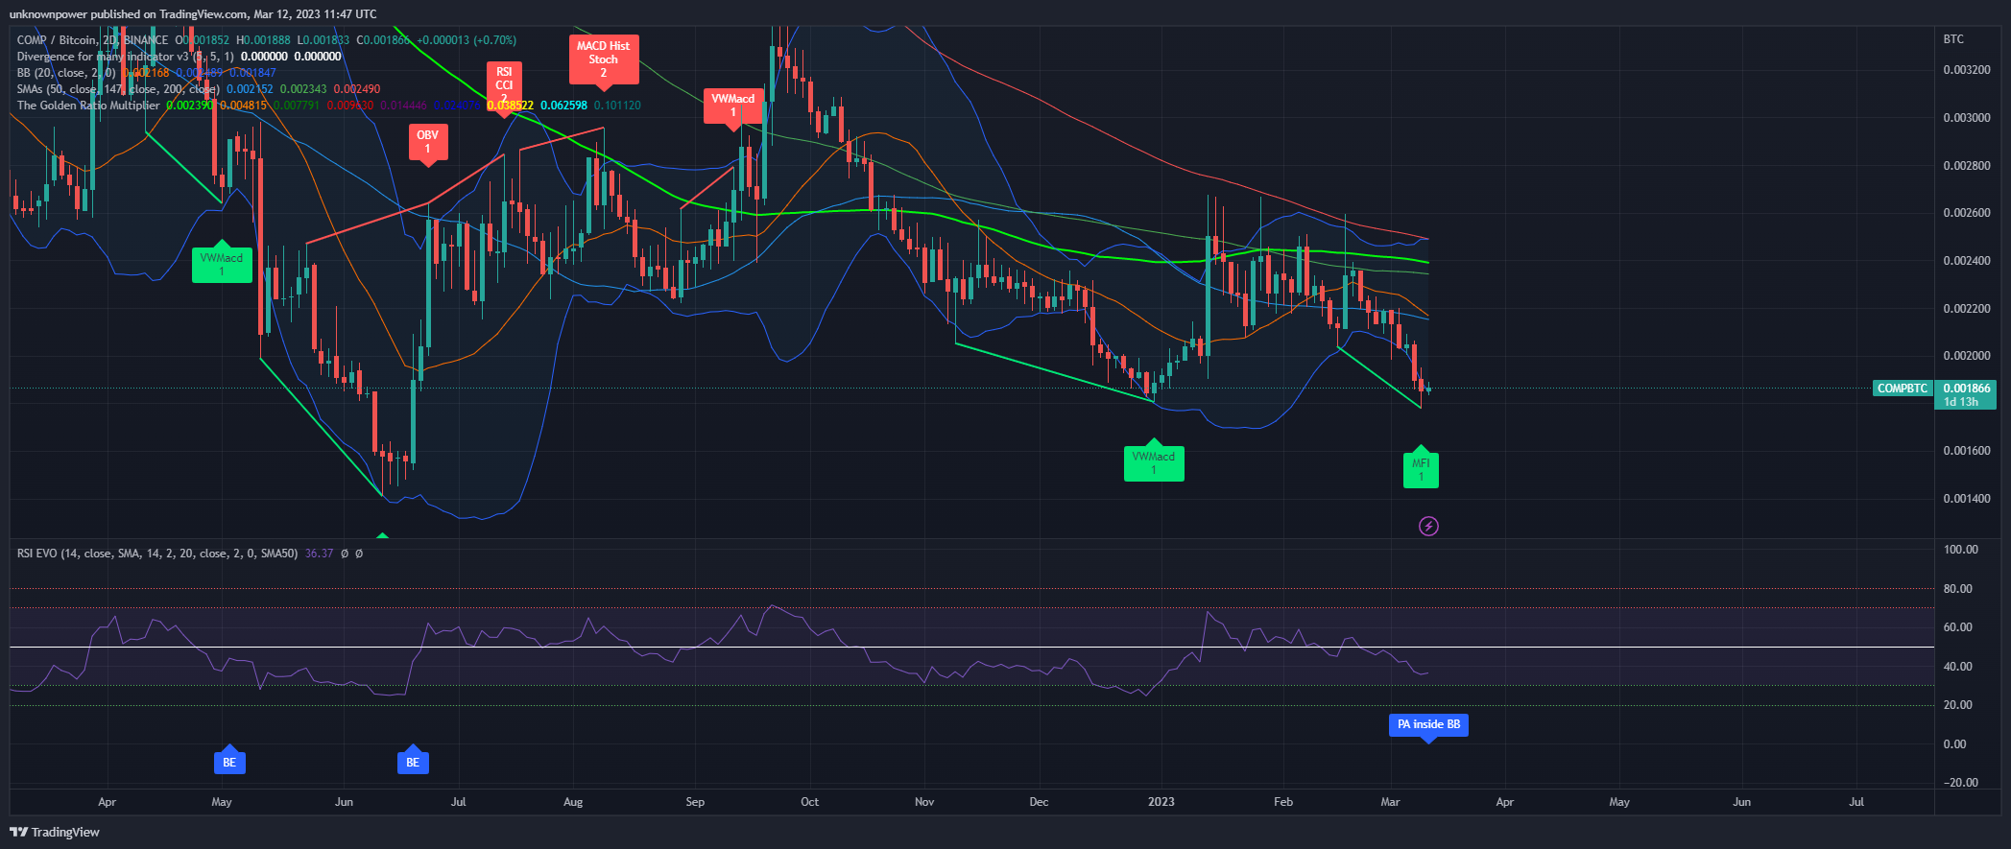Click the 0.001866 current price label
This screenshot has width=2011, height=849.
click(1965, 389)
